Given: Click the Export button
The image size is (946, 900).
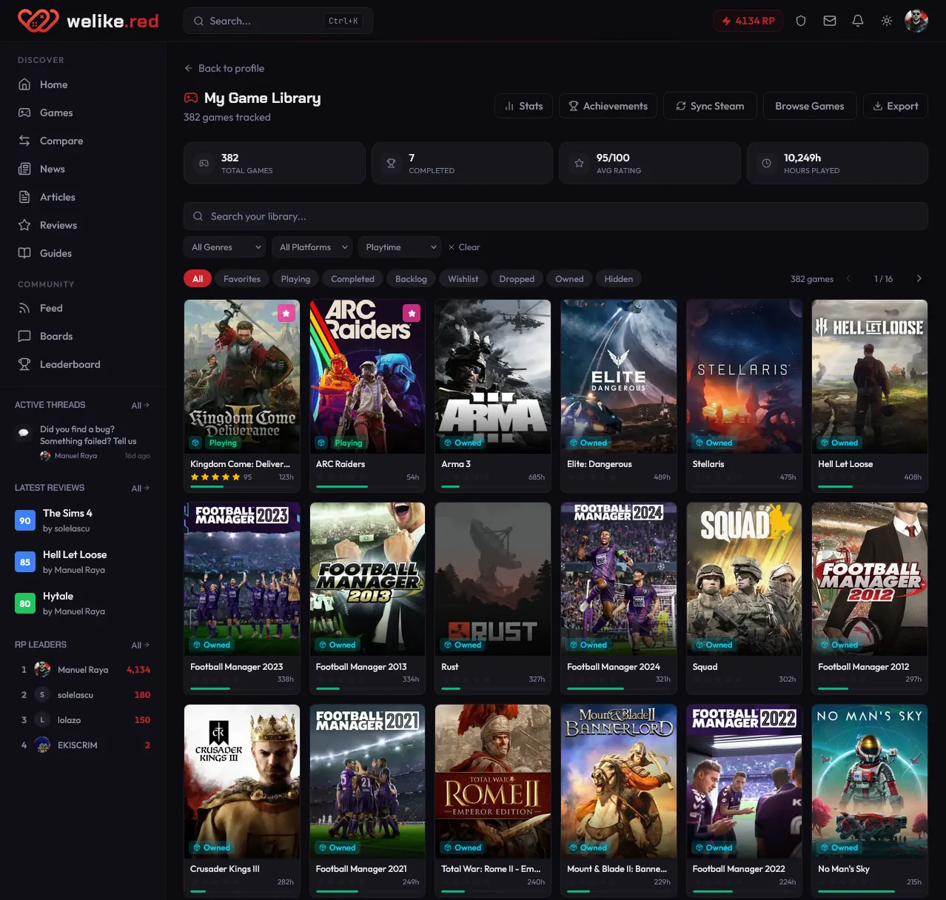Looking at the screenshot, I should pyautogui.click(x=896, y=106).
